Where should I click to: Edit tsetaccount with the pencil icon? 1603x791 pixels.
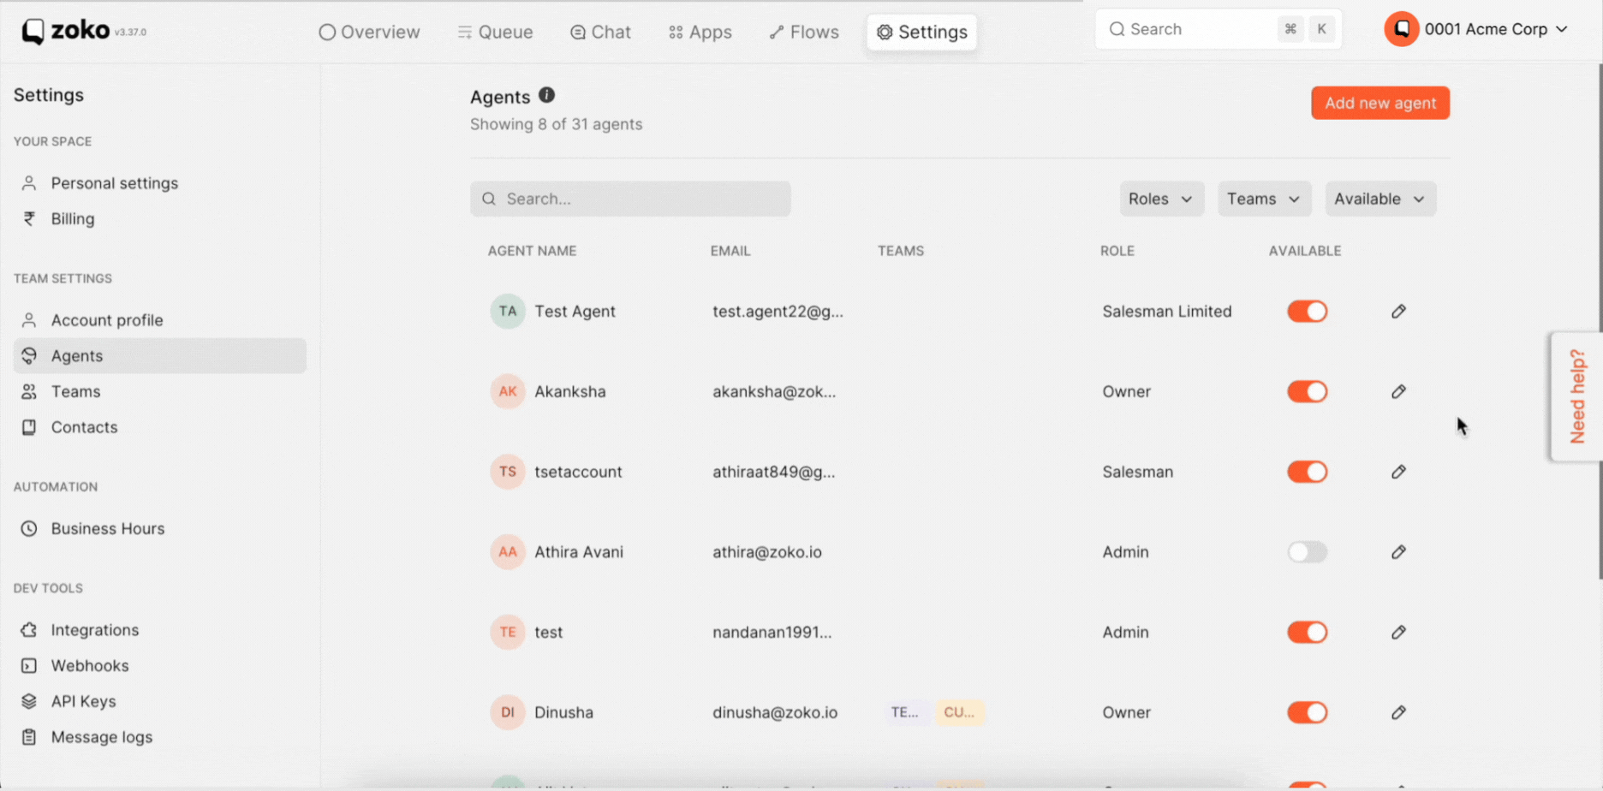click(x=1398, y=472)
